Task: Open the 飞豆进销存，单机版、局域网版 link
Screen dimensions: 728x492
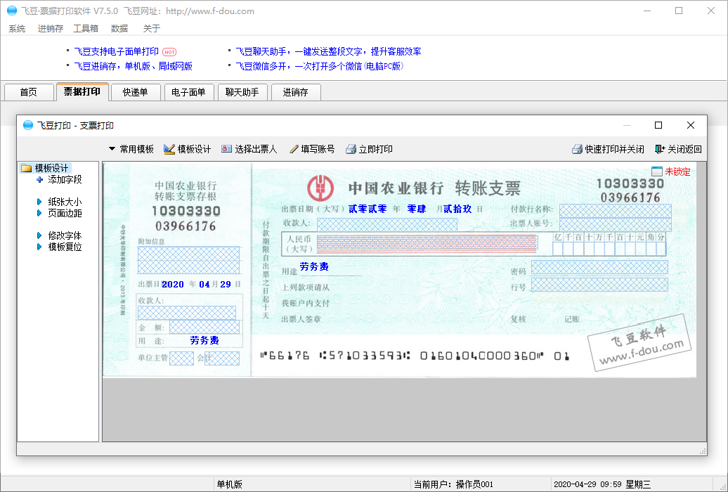Action: click(x=134, y=67)
